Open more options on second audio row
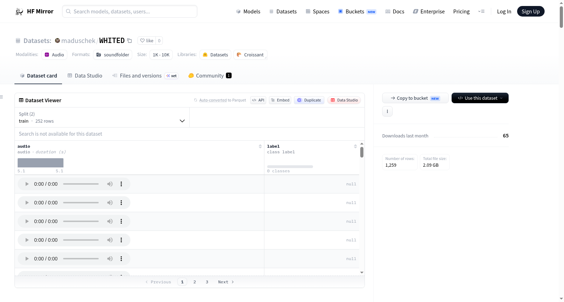564x302 pixels. point(121,203)
